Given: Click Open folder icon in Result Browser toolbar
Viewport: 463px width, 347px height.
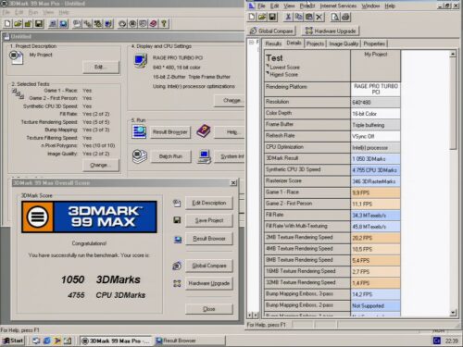Looking at the screenshot, I should pyautogui.click(x=262, y=17).
